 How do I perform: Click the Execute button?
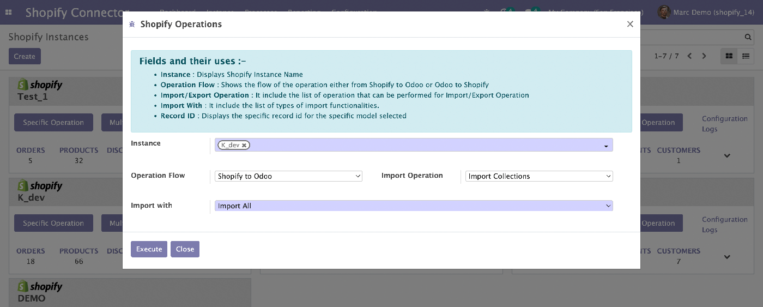[149, 249]
